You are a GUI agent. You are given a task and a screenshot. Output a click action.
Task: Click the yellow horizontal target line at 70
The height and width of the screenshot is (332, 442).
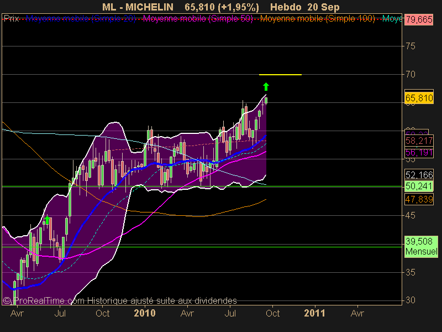280,75
